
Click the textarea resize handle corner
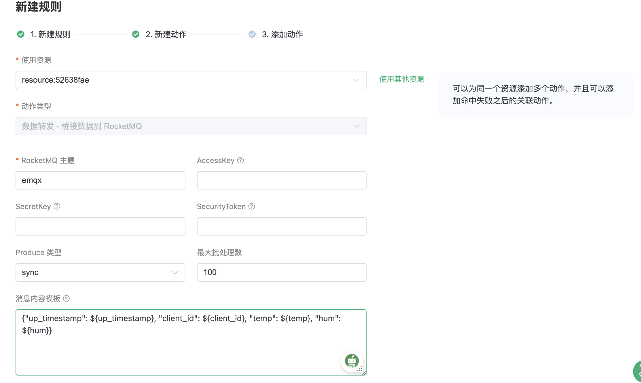[x=364, y=373]
